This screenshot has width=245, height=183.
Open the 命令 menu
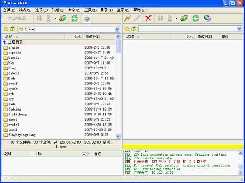point(74,10)
